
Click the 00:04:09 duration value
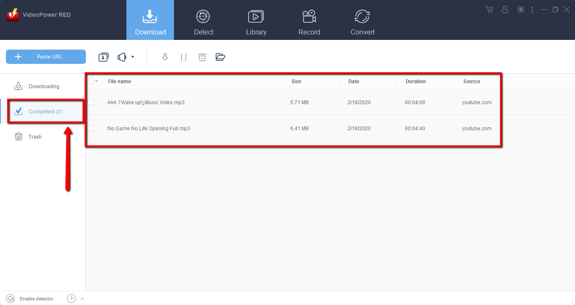415,103
